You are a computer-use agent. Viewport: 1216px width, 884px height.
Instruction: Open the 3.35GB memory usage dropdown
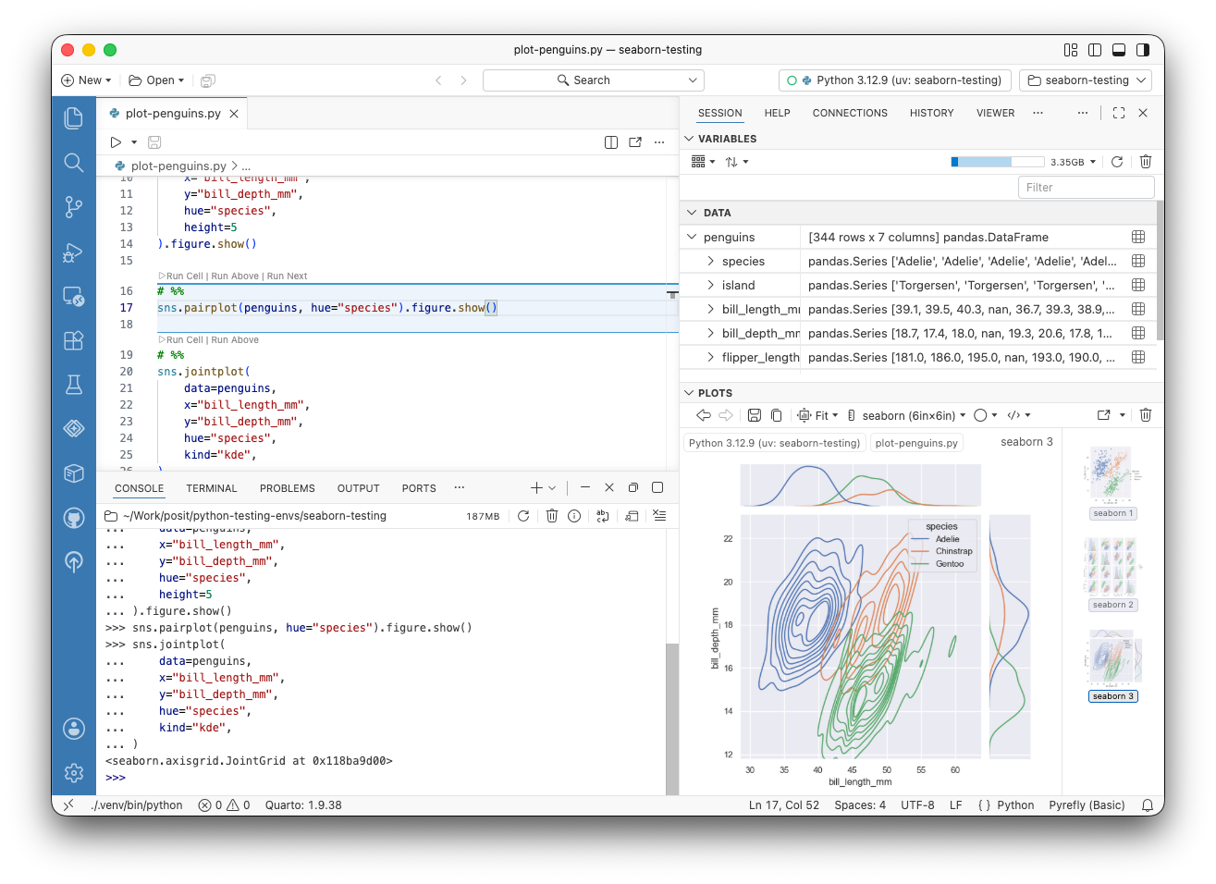point(1073,162)
